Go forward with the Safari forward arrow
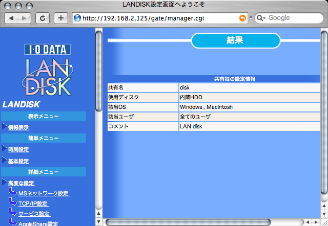This screenshot has height=226, width=328. (24, 18)
